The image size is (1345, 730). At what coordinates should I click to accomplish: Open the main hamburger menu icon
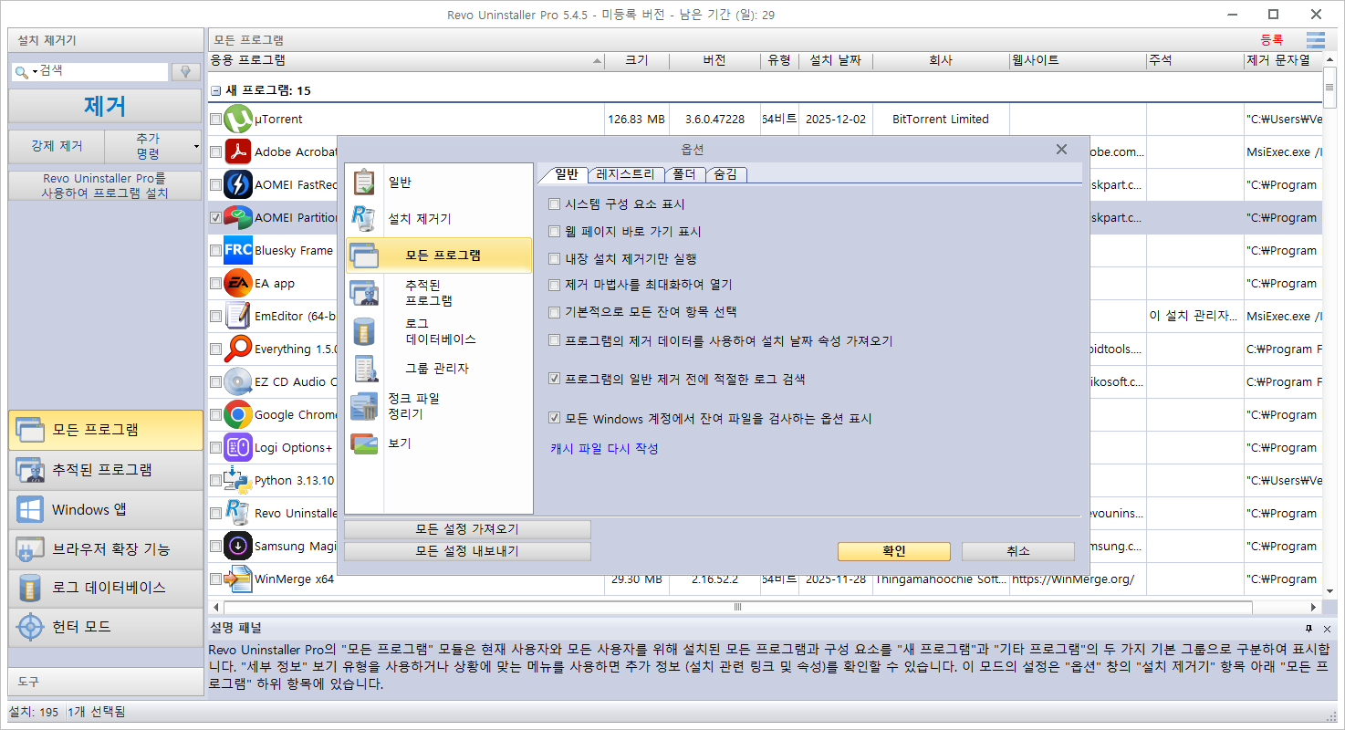tap(1315, 40)
